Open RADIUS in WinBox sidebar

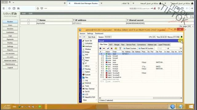tap(88, 83)
